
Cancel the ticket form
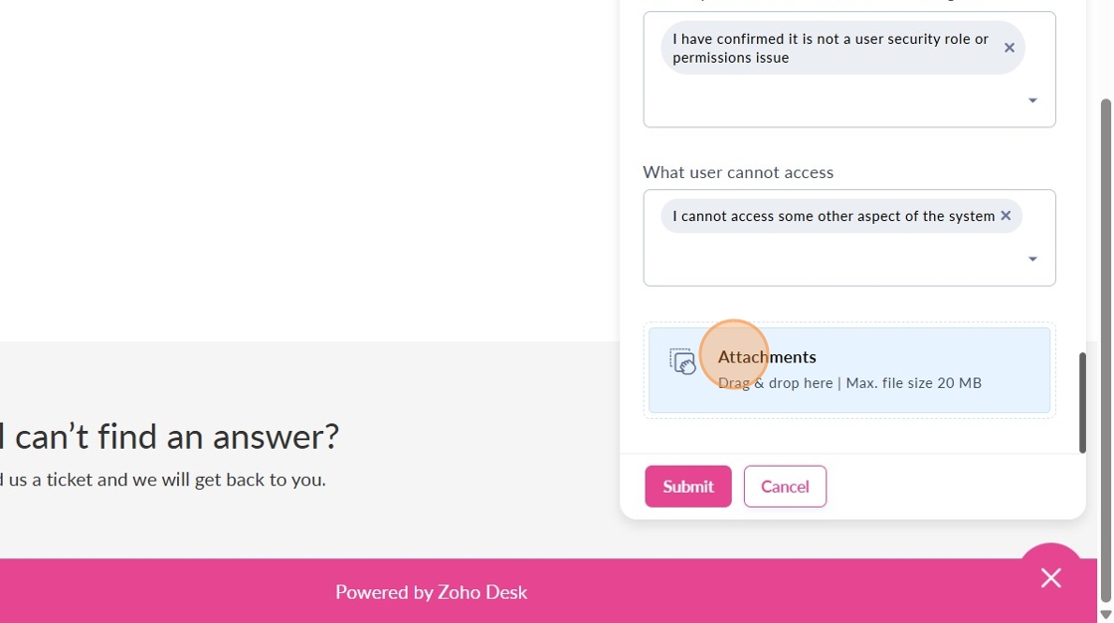point(785,487)
